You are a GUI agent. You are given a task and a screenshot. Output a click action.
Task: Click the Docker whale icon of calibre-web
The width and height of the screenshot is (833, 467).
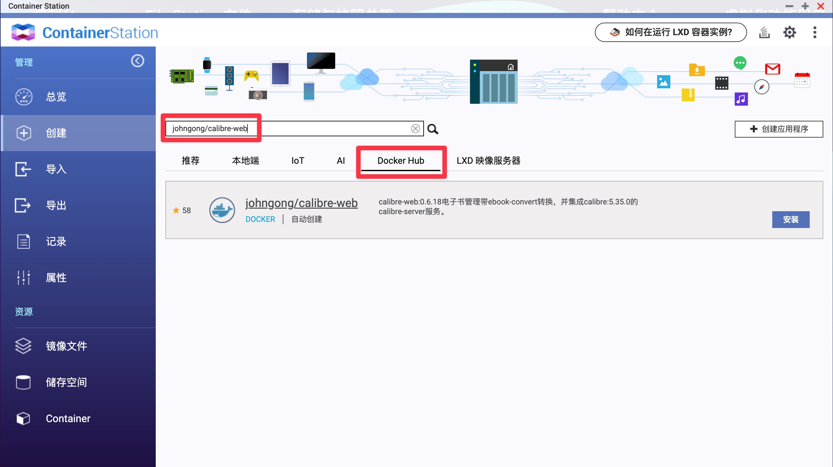click(x=222, y=210)
